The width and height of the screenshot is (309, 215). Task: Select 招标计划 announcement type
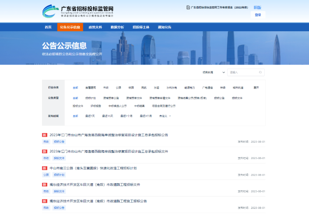coord(90,98)
